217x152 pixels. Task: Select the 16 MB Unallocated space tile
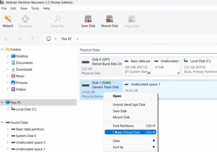tap(166, 66)
